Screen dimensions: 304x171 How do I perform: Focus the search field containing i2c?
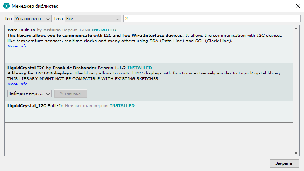[211, 19]
